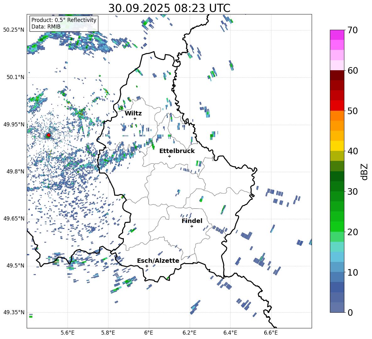Click the bright red swatch just above 50 dBZ
The image size is (372, 339).
click(x=337, y=106)
